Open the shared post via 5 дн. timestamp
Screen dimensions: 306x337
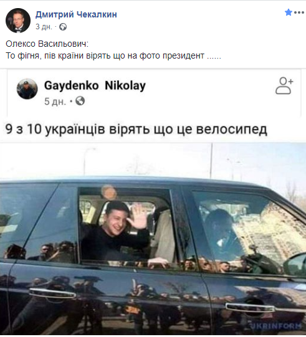55,102
